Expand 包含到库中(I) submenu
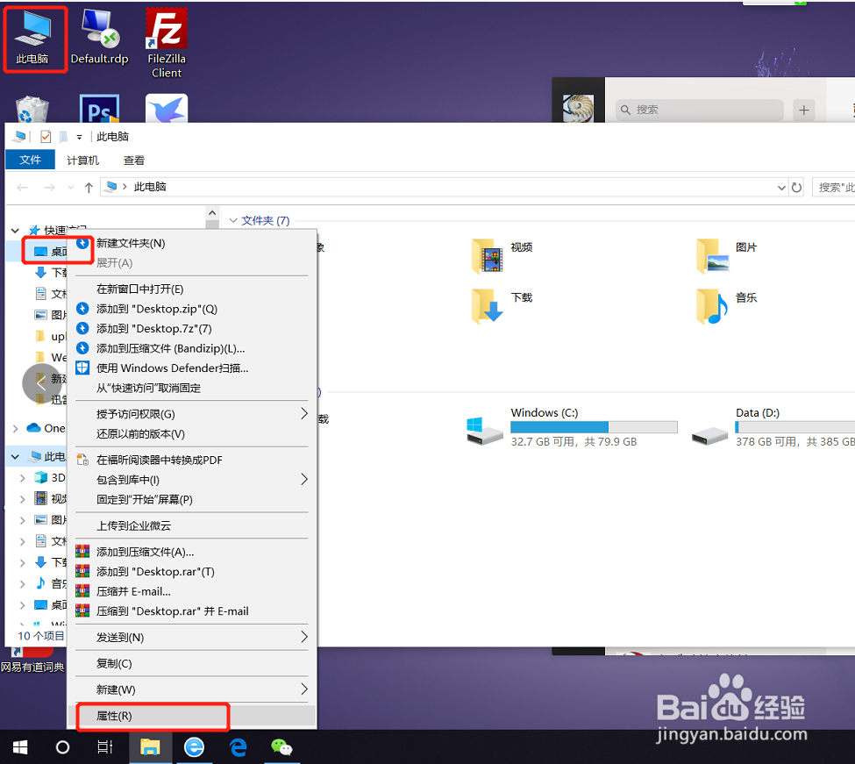This screenshot has width=855, height=764. pyautogui.click(x=191, y=480)
